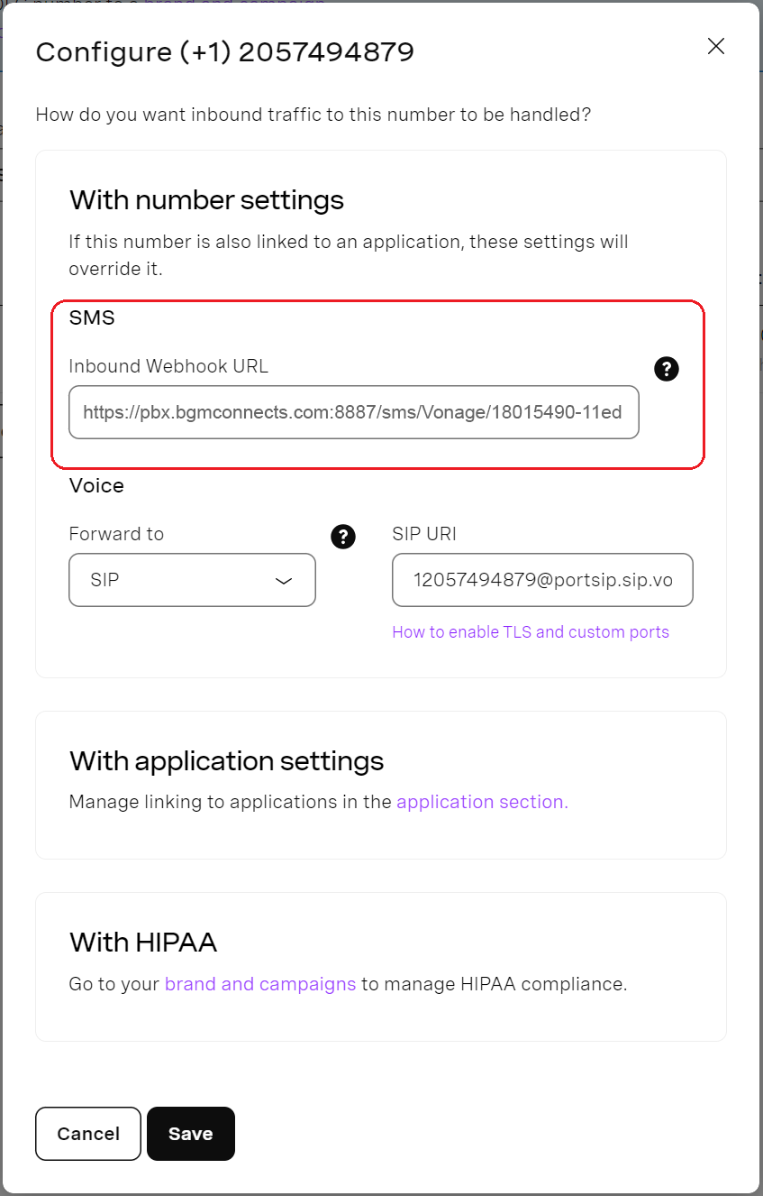Expand the chevron arrow in Forward to dropdown
This screenshot has height=1196, width=763.
point(283,581)
